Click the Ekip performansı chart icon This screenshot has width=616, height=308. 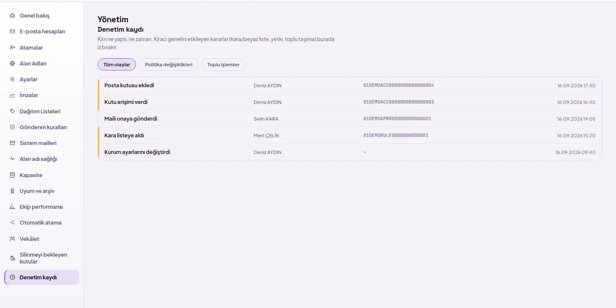12,207
